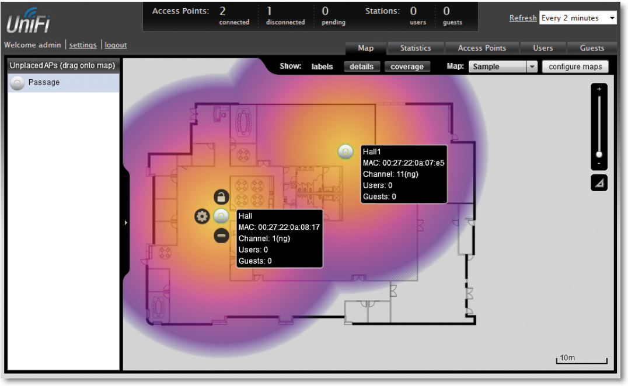
Task: Click the zoom in plus on slider
Action: pos(599,89)
